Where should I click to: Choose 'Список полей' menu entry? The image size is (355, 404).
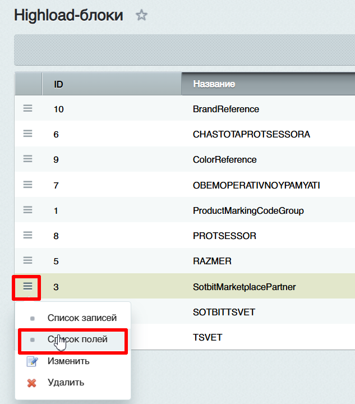[77, 339]
